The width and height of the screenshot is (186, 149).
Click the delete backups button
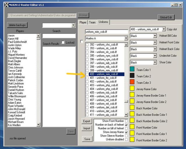(x=17, y=25)
